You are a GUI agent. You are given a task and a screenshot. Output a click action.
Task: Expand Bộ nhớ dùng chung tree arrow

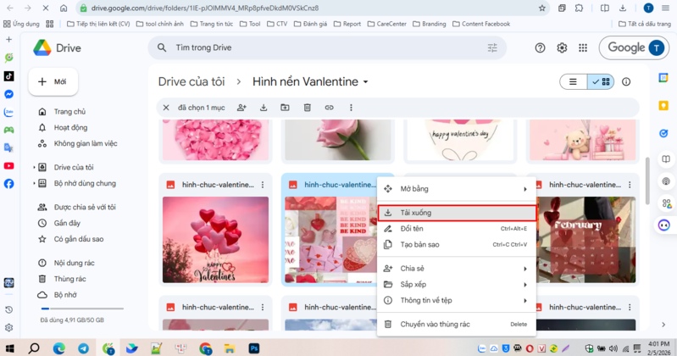tap(34, 183)
